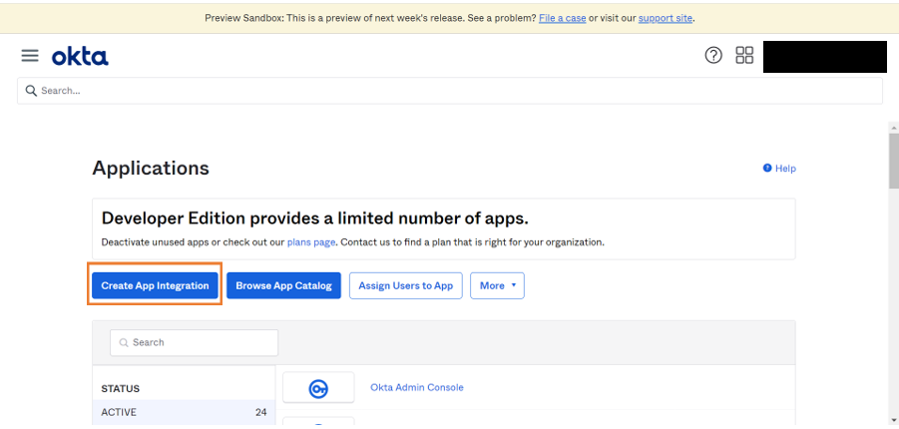This screenshot has width=899, height=429.
Task: Click Browse App Catalog button
Action: pyautogui.click(x=284, y=285)
